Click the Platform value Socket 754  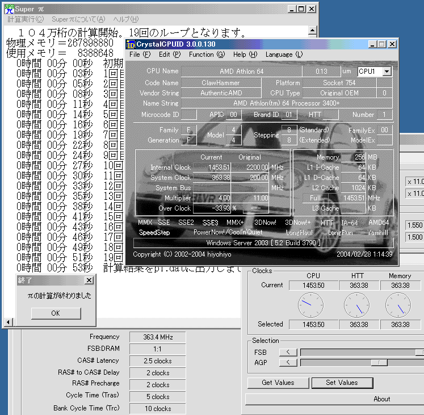pyautogui.click(x=339, y=83)
